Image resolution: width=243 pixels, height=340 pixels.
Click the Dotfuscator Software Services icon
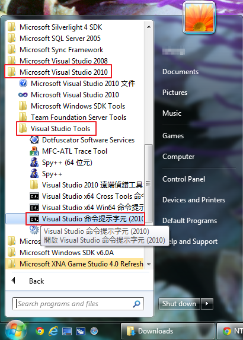(x=34, y=140)
